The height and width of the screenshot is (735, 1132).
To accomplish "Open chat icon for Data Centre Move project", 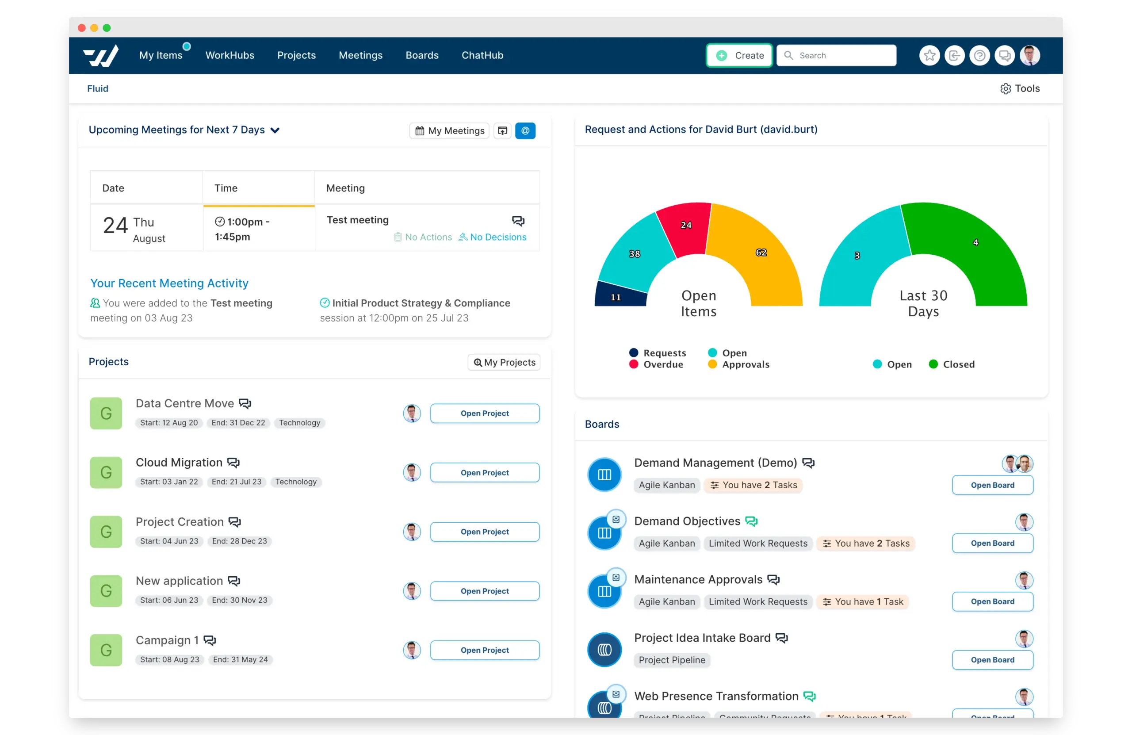I will 245,403.
